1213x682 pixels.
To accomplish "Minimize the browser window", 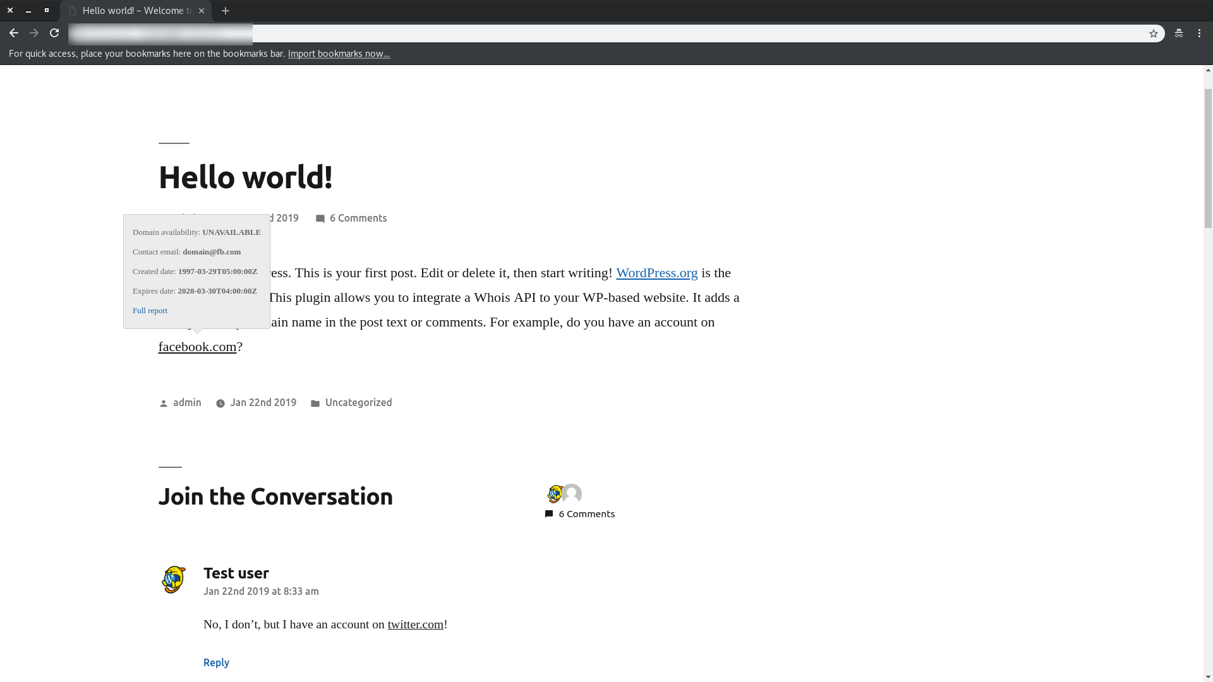I will (x=28, y=11).
